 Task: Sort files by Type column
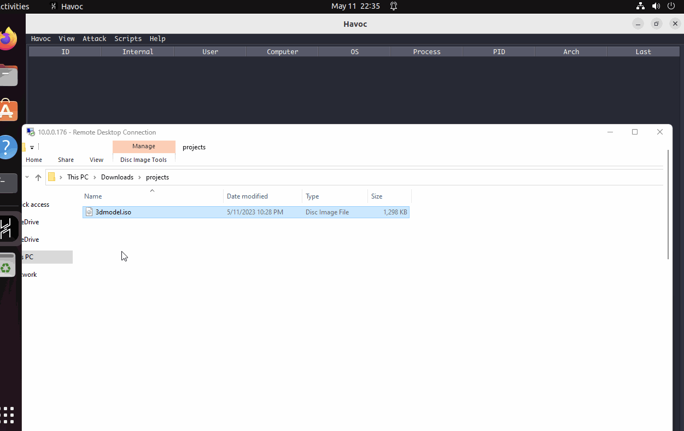coord(335,196)
